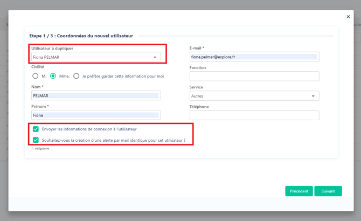Image resolution: width=361 pixels, height=221 pixels.
Task: Choose the prefer-not-to-say civility radio button
Action: [76, 76]
